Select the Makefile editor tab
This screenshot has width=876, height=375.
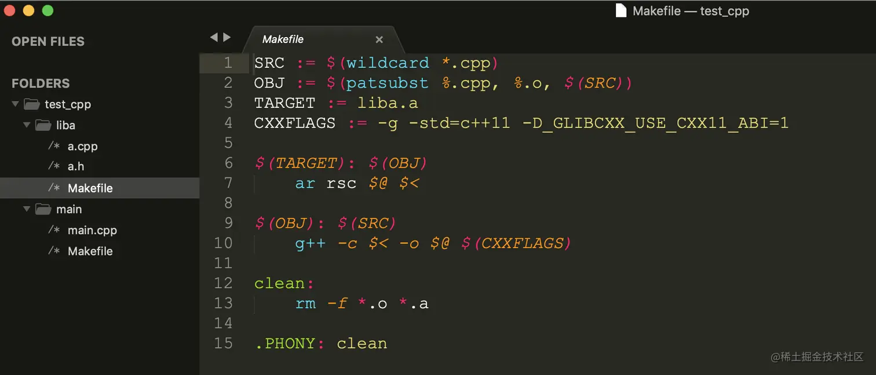(x=323, y=39)
